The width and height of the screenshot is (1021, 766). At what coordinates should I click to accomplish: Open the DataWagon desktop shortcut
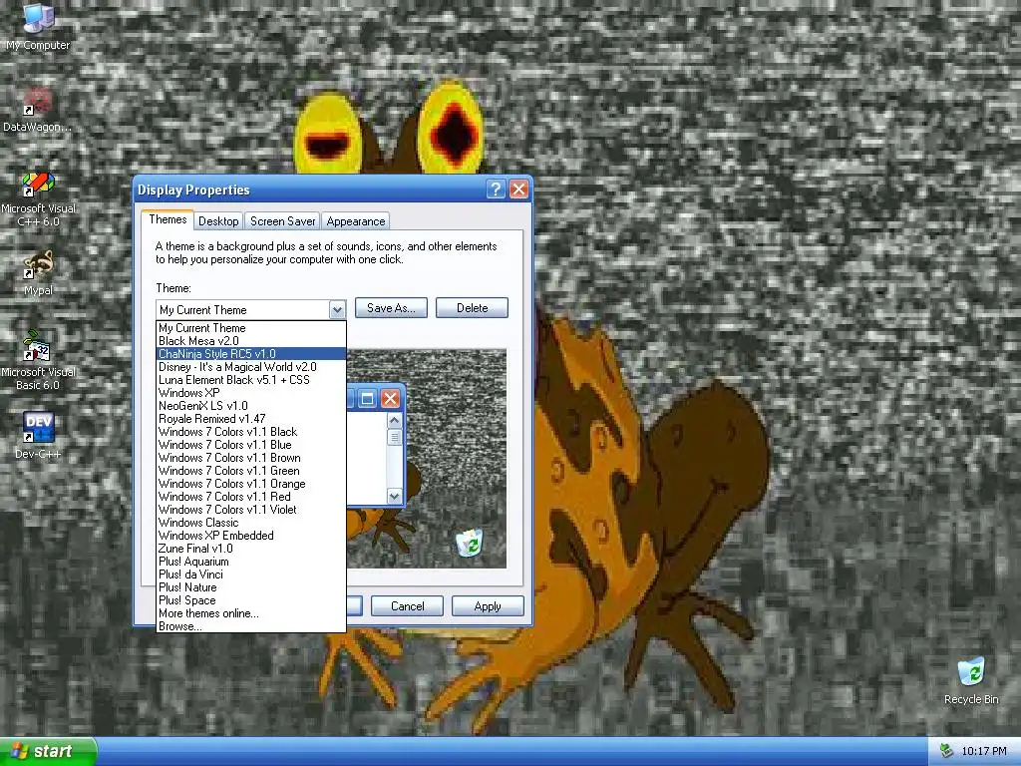(x=38, y=110)
